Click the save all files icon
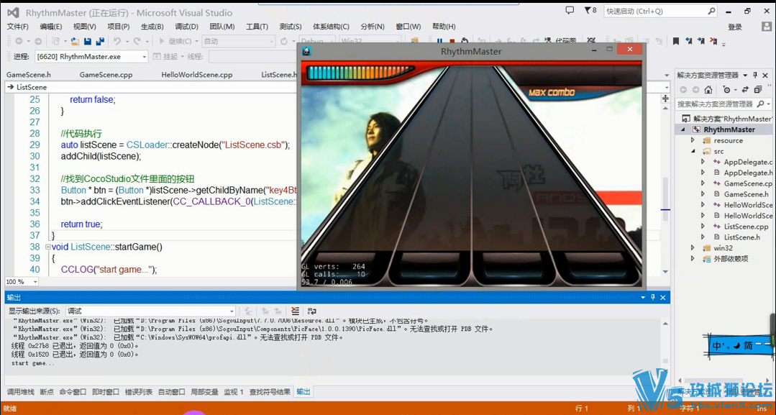Image resolution: width=776 pixels, height=415 pixels. [x=100, y=42]
